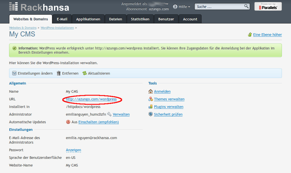This screenshot has height=173, width=291.
Task: Click the Rackhansa logo icon
Action: pos(14,7)
